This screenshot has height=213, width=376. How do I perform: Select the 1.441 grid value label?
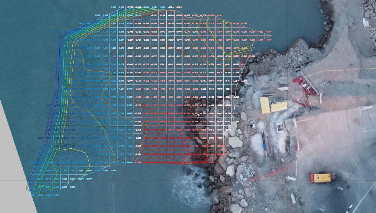[65, 171]
